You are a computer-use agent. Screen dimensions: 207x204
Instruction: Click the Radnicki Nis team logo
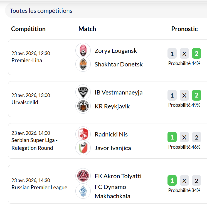[83, 134]
